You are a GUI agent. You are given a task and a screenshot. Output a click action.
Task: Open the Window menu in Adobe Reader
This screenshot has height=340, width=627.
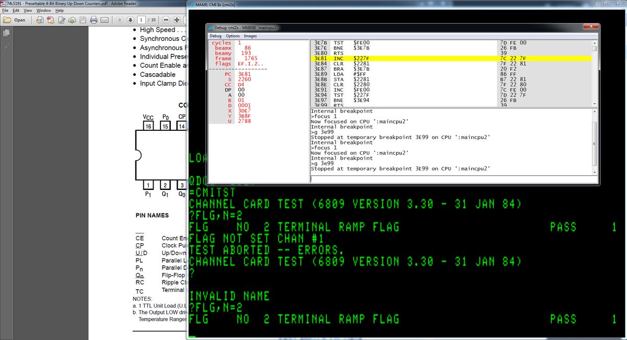click(44, 10)
